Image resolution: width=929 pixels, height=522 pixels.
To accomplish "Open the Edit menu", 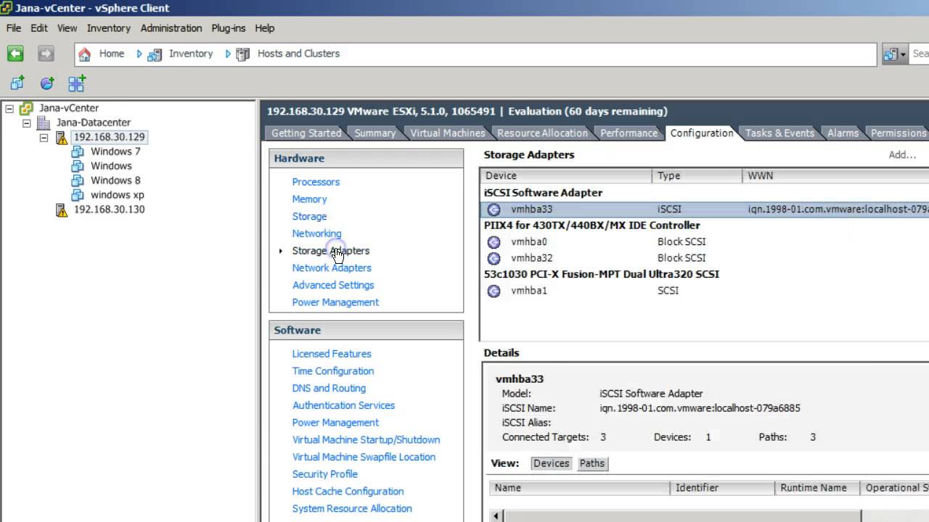I will tap(39, 28).
